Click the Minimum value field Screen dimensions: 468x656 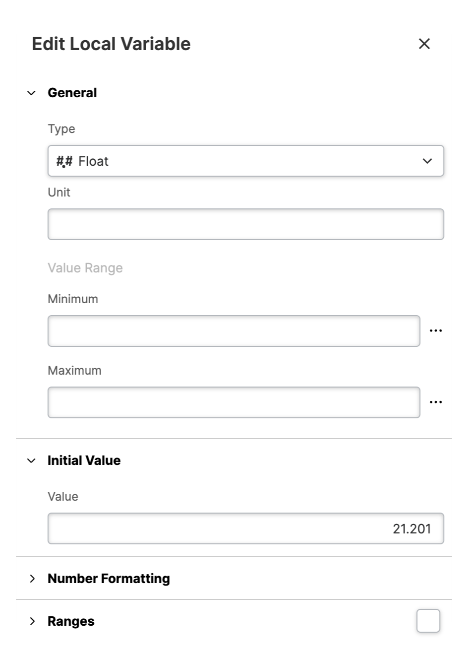click(234, 331)
